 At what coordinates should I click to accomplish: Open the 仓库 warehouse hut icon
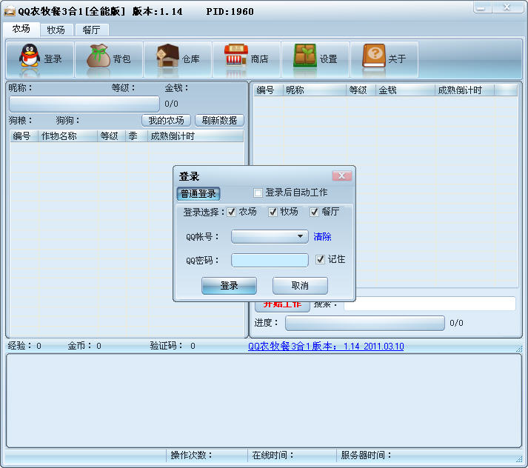(x=167, y=56)
